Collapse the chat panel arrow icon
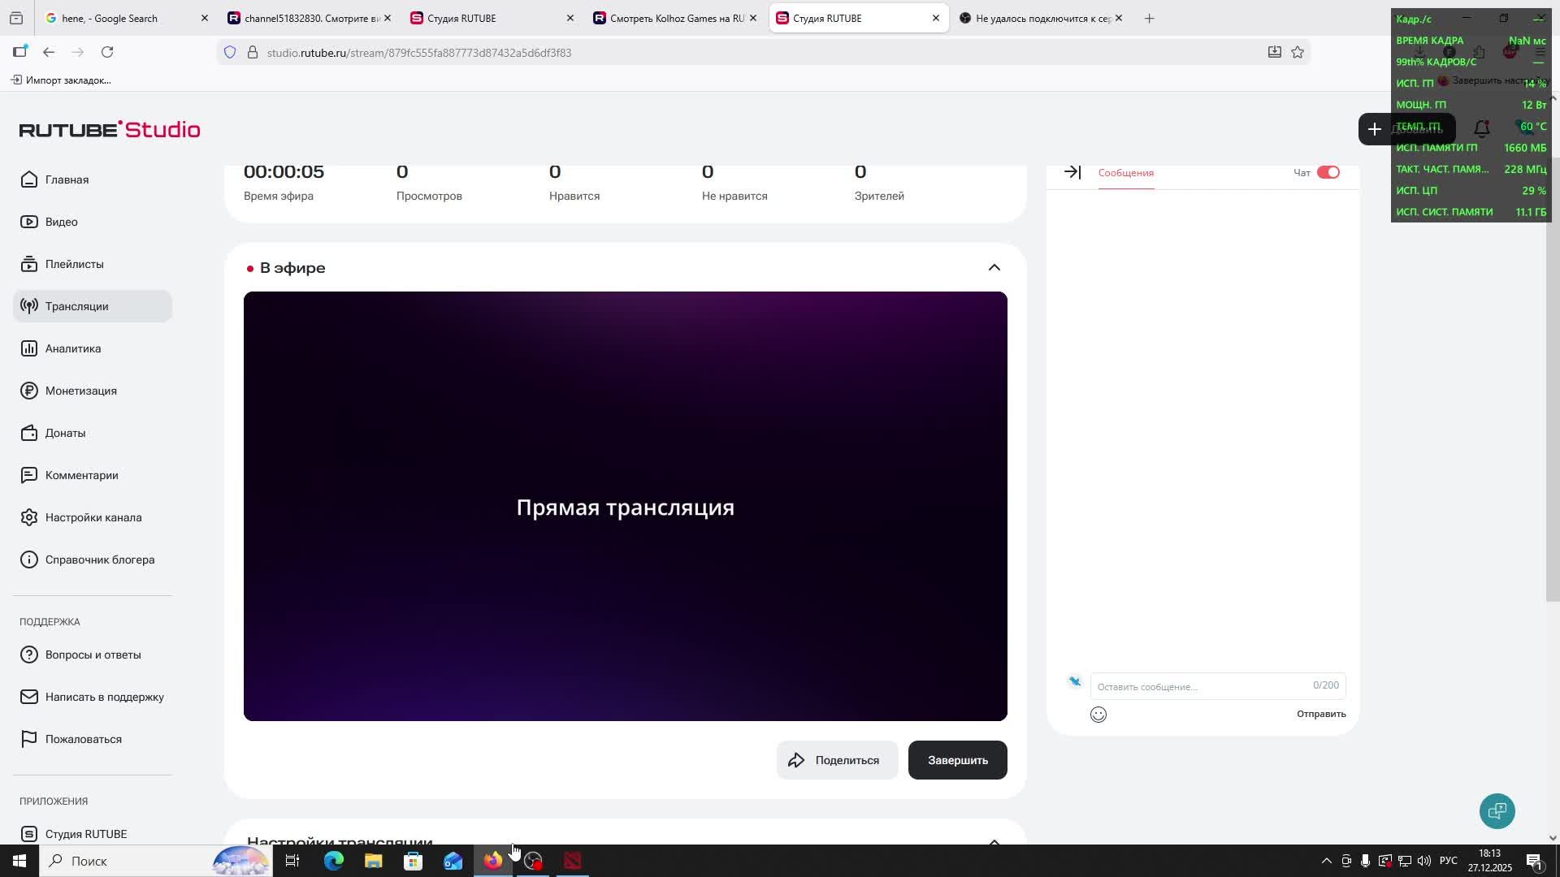The height and width of the screenshot is (877, 1560). click(1072, 172)
